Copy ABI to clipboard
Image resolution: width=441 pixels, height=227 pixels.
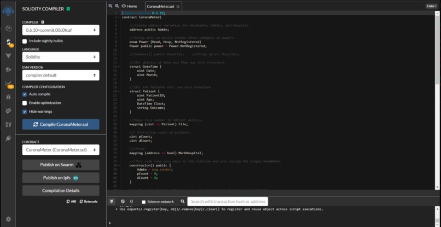(71, 201)
